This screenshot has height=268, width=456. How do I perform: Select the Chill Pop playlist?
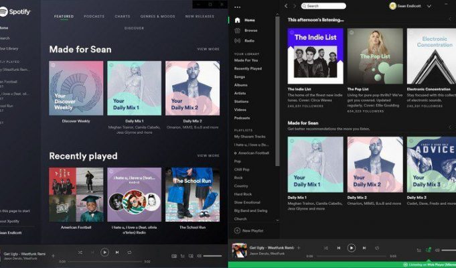242,170
